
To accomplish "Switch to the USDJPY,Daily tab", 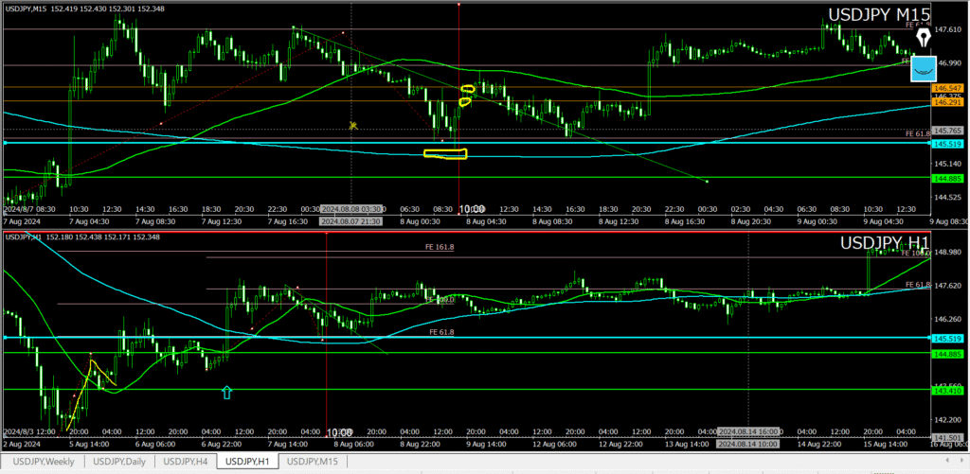I will tap(118, 461).
